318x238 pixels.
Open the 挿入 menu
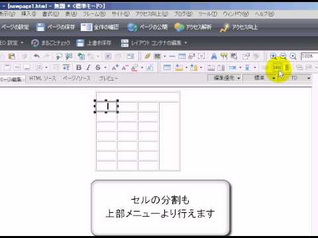28,14
